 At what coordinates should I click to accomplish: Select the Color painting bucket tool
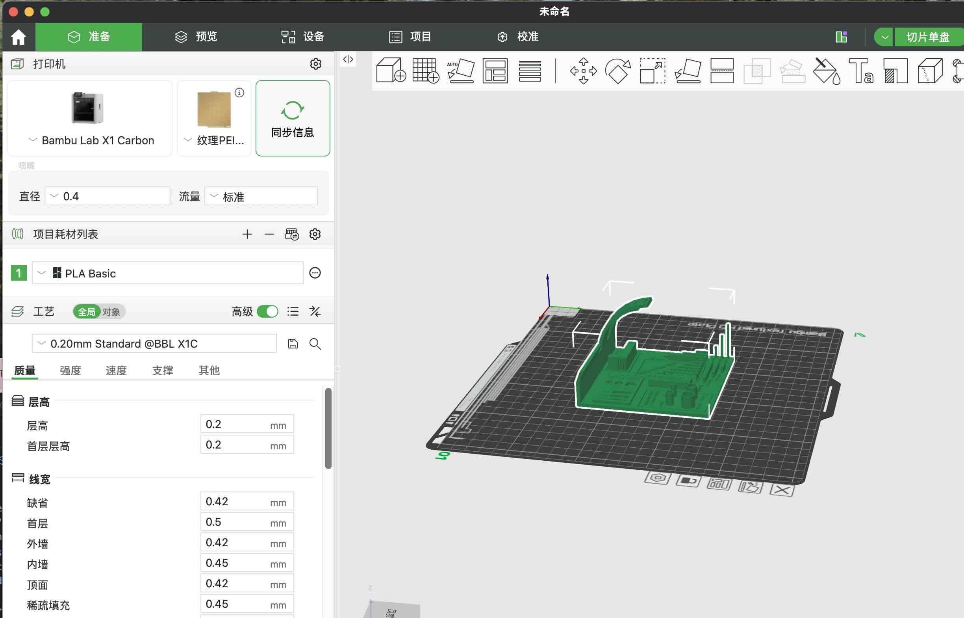point(826,71)
